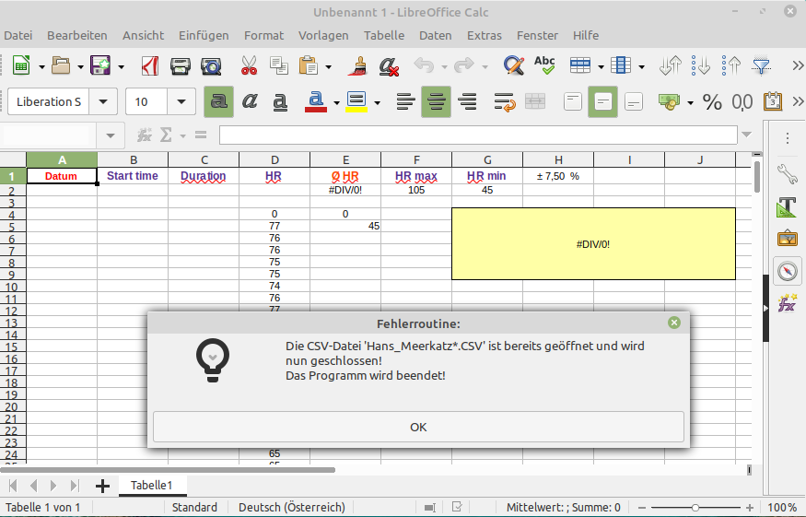This screenshot has width=806, height=517.
Task: Click the Print icon
Action: (181, 65)
